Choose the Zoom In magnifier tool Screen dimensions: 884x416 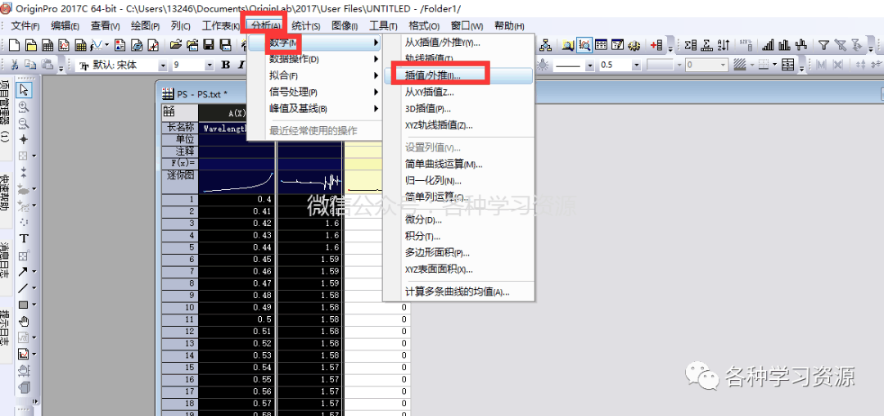[x=24, y=106]
